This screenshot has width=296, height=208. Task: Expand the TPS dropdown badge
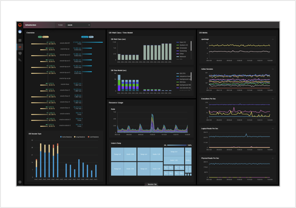91,37
